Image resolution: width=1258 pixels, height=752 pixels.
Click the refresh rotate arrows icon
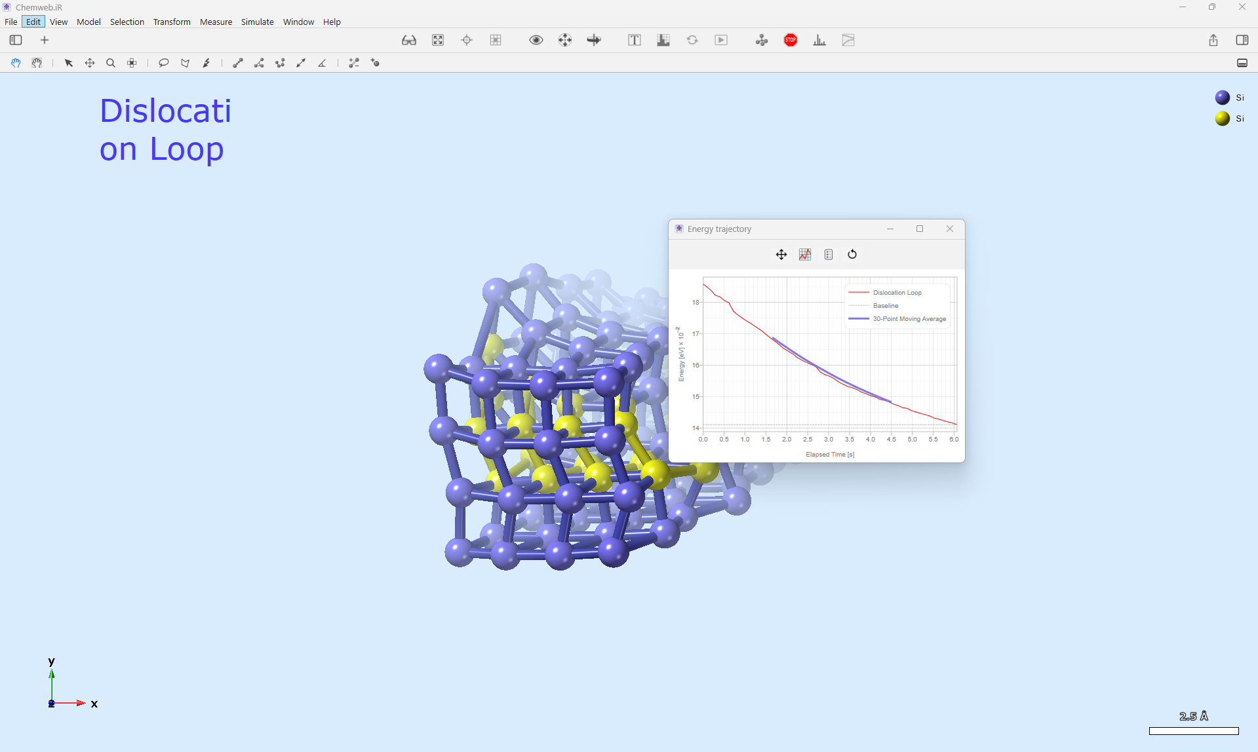[692, 40]
